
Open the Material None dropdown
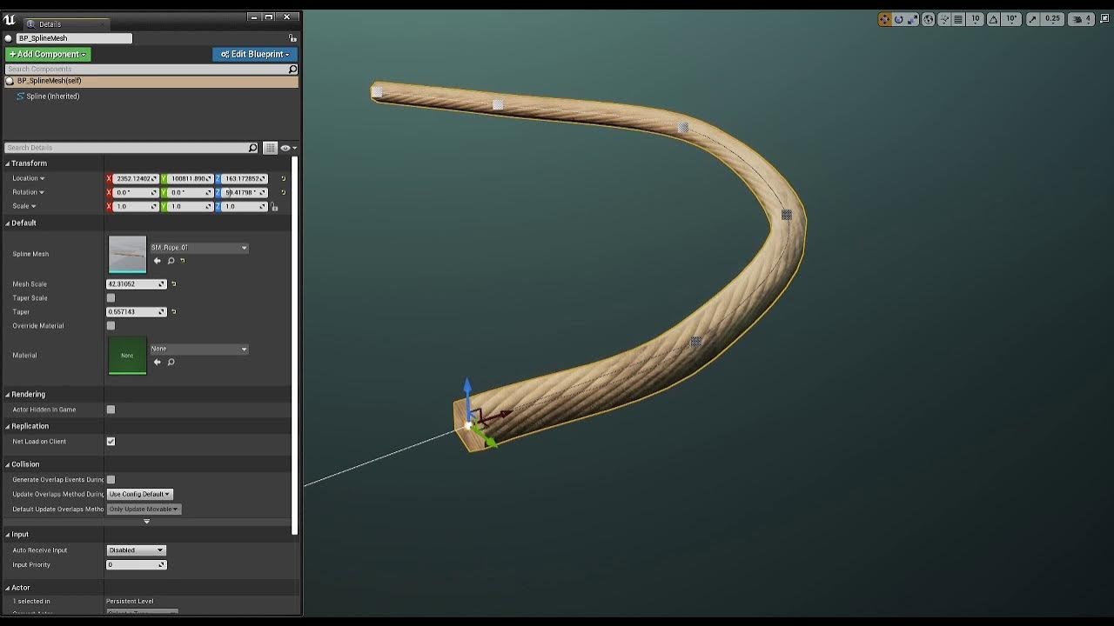point(199,350)
